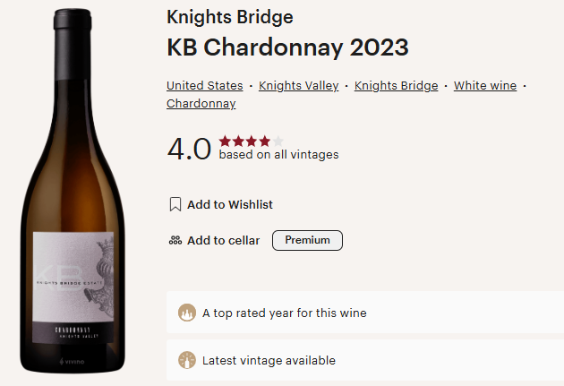Open the United States country link
The width and height of the screenshot is (564, 386).
coord(204,86)
